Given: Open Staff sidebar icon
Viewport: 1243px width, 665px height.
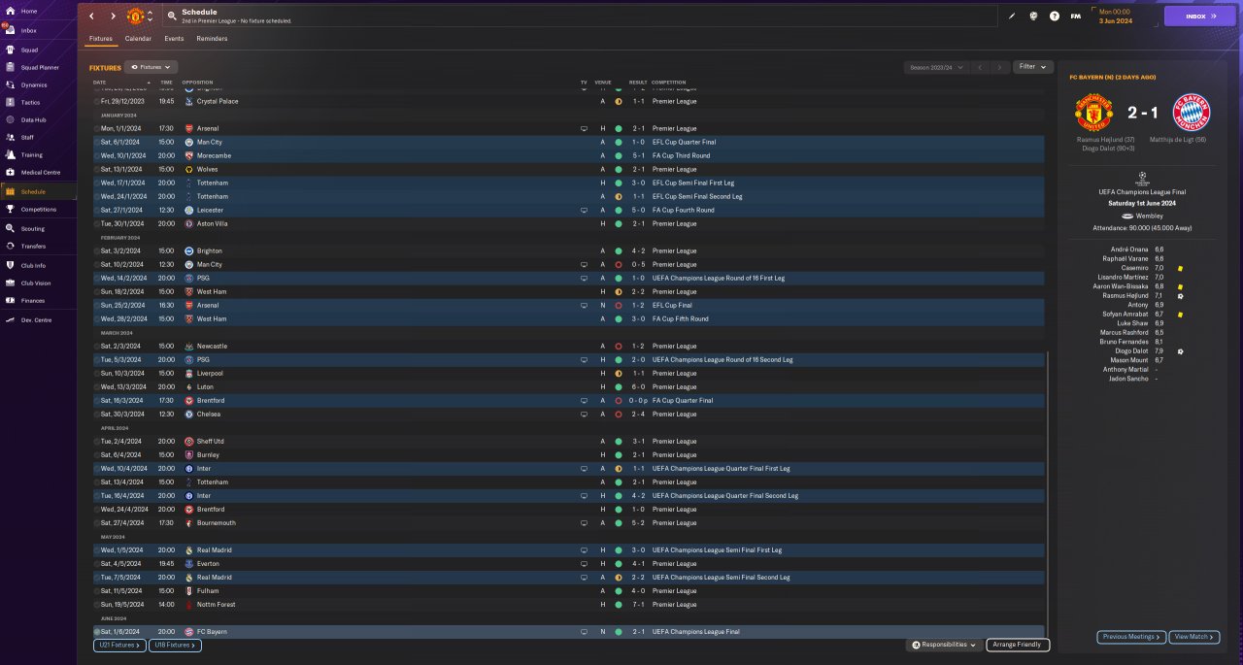Looking at the screenshot, I should [x=9, y=137].
